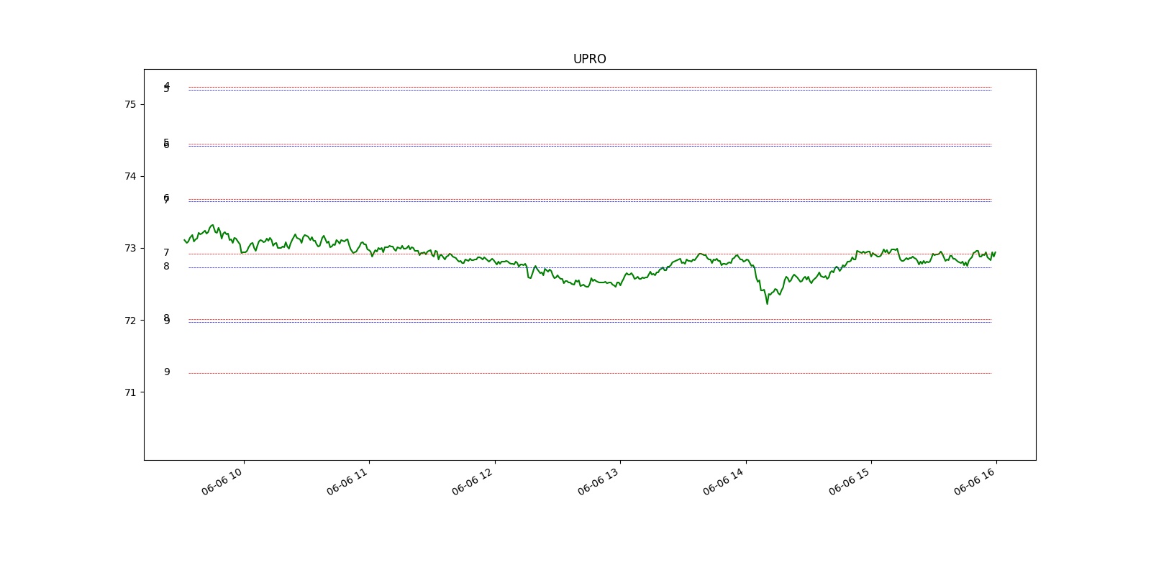Click the sharp dip in the green price line
1151x575 pixels.
[767, 302]
